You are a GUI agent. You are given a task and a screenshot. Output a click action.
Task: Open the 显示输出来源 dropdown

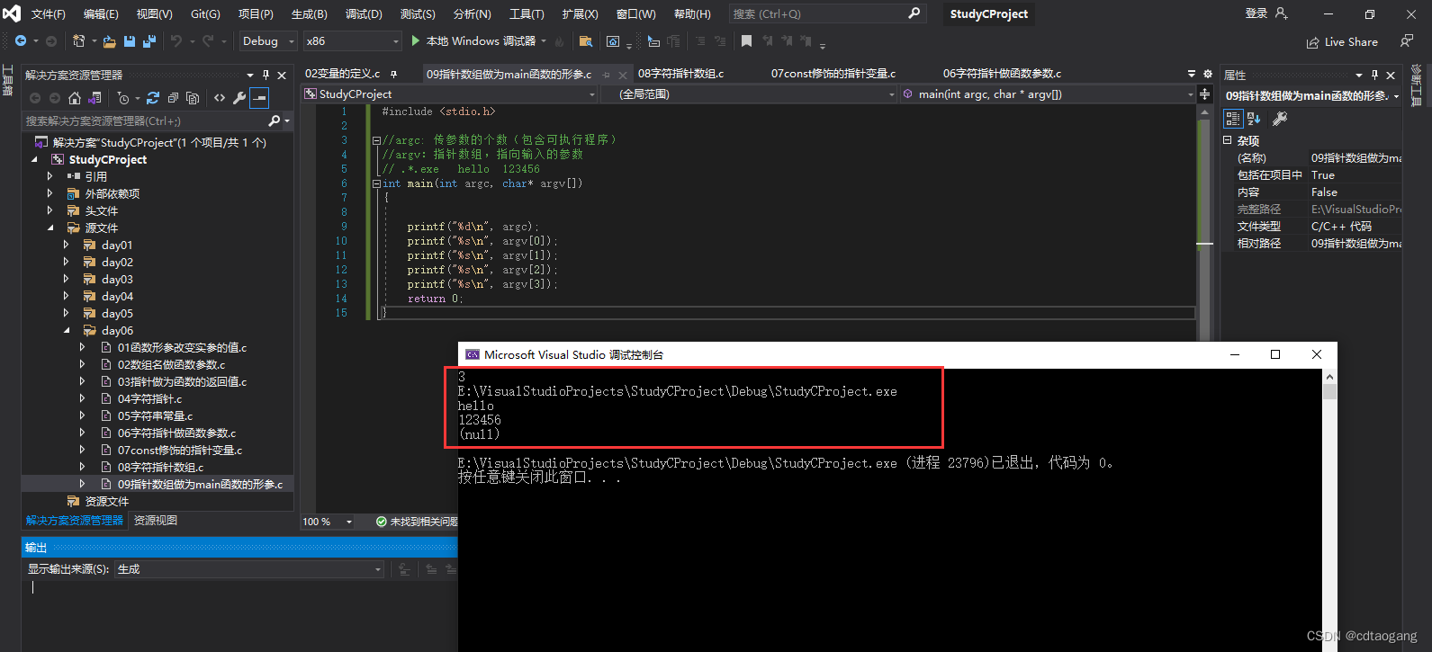tap(250, 569)
